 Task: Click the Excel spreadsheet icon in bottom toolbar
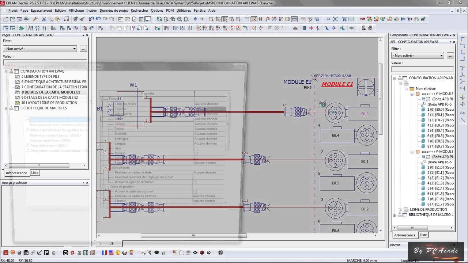pyautogui.click(x=86, y=252)
